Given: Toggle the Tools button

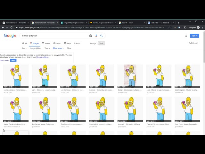Looking at the screenshot, I should point(101,43).
